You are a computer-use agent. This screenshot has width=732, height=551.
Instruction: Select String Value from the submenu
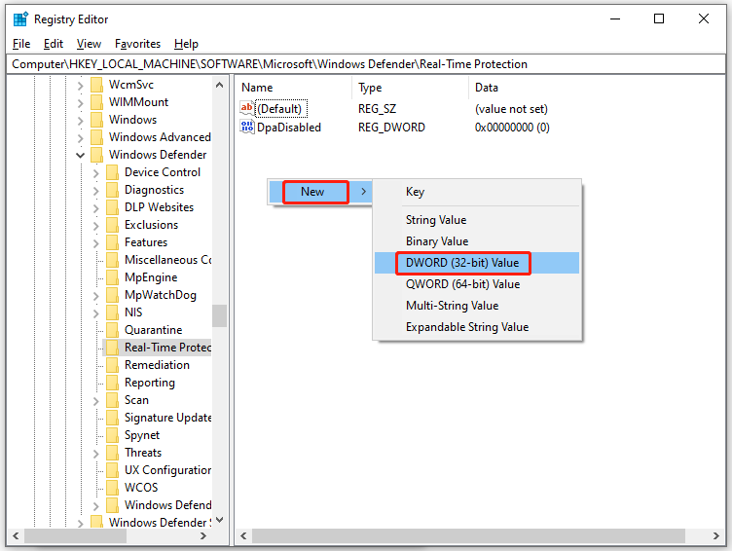pyautogui.click(x=477, y=219)
